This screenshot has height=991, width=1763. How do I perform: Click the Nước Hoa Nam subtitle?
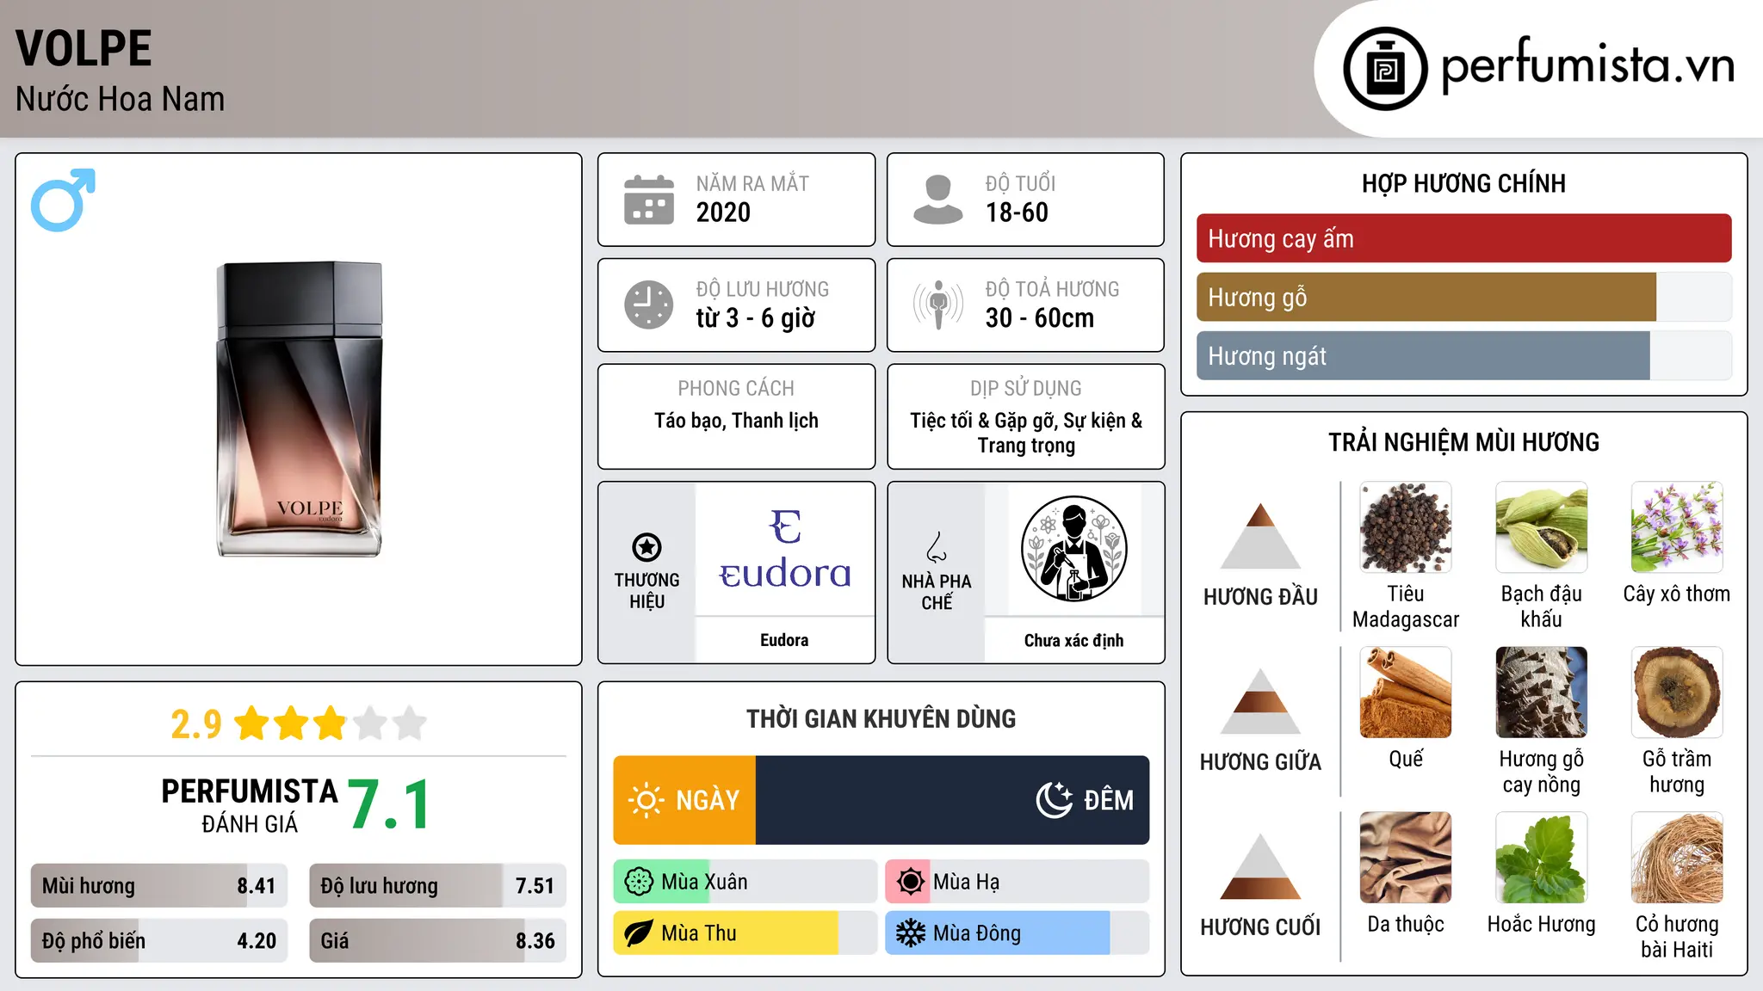pyautogui.click(x=120, y=99)
